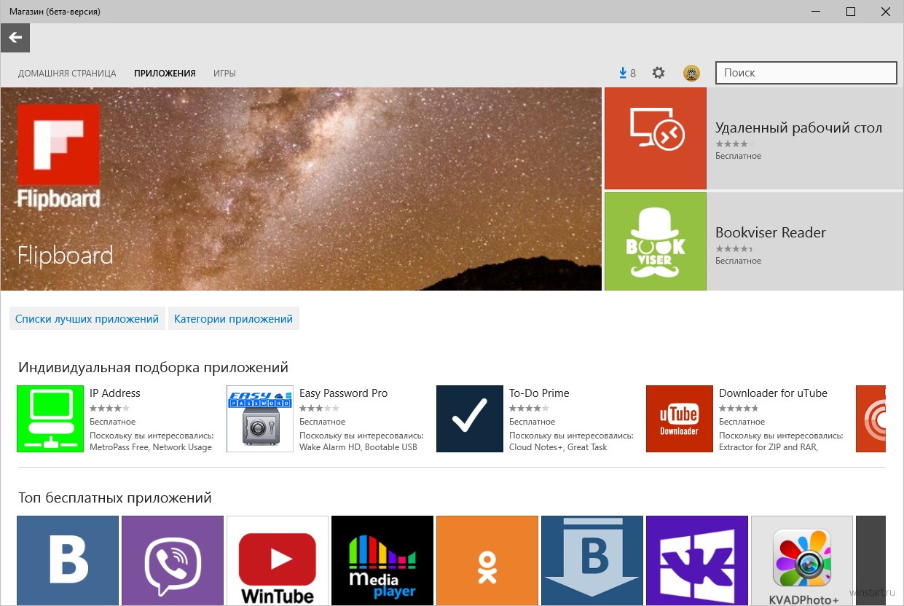Open Категории приложений

pos(233,319)
